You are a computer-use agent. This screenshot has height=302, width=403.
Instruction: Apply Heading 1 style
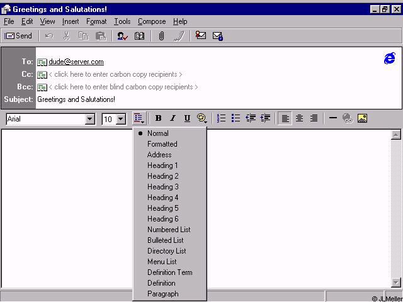point(169,165)
